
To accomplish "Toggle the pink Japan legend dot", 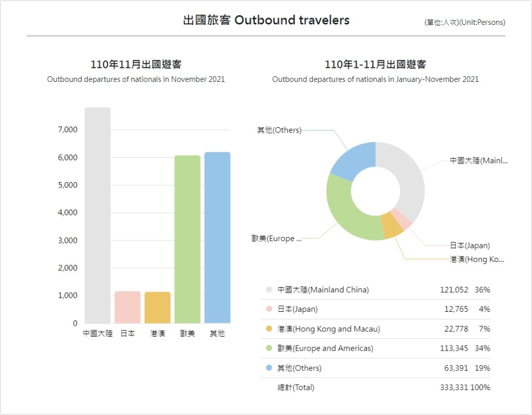I will click(269, 309).
